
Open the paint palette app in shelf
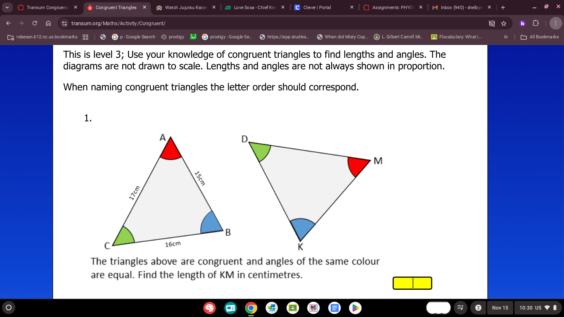210,308
